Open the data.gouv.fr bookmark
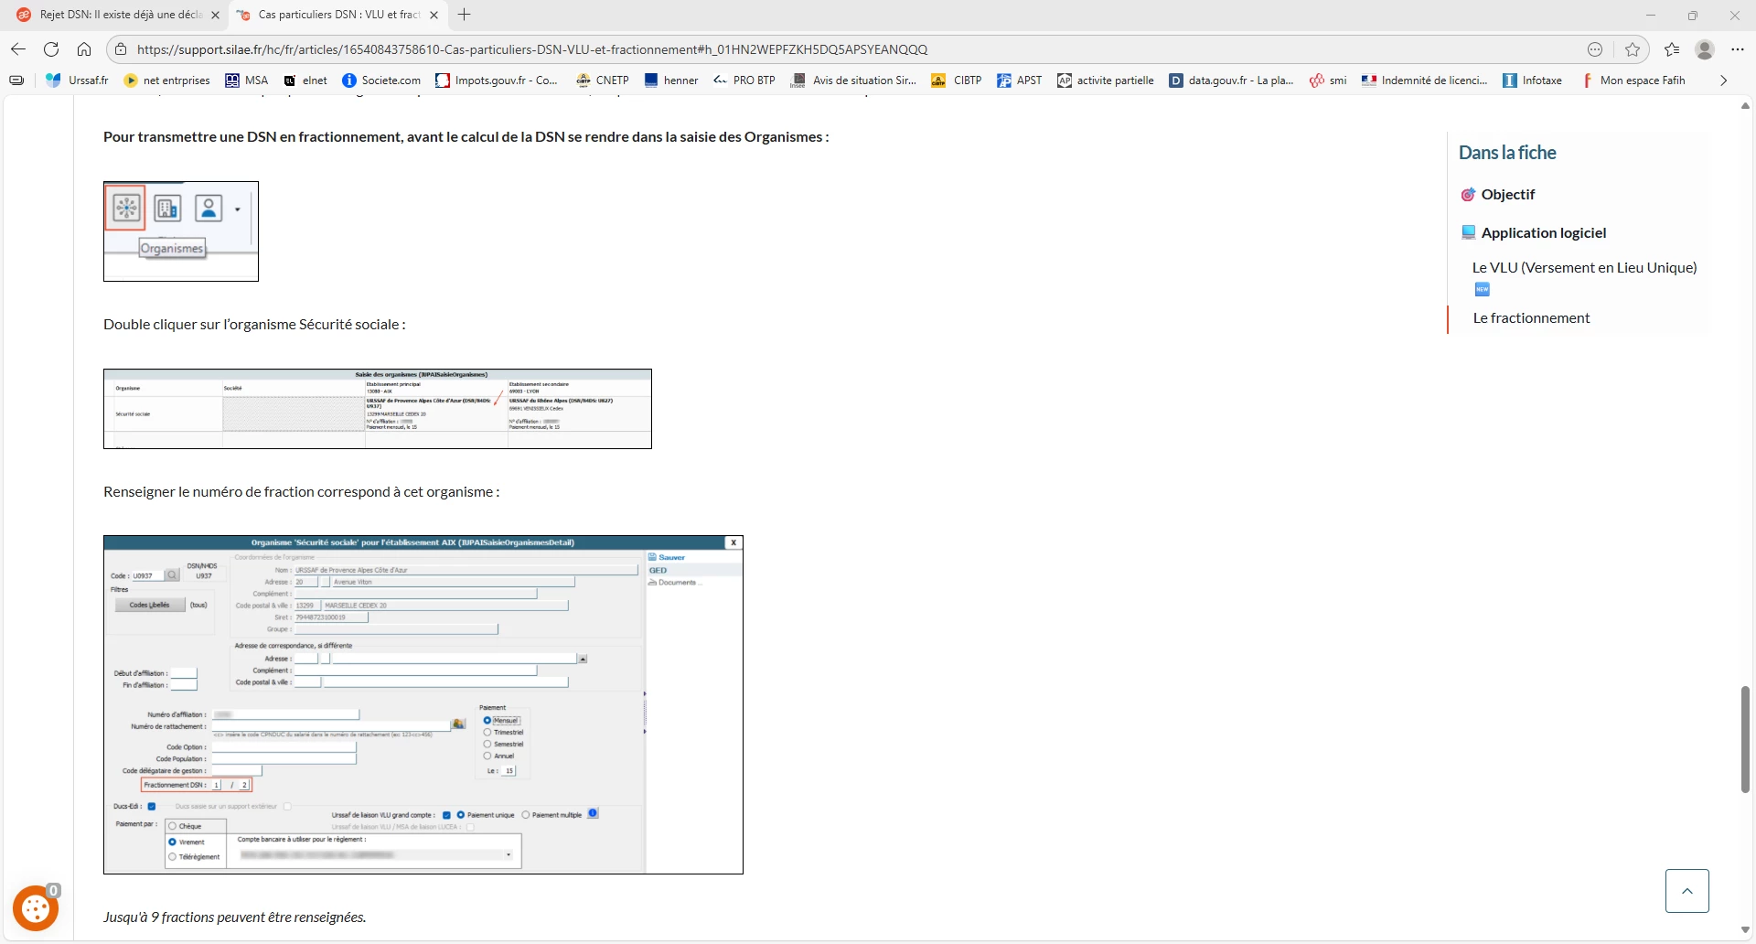Screen dimensions: 1756x944 point(1232,80)
